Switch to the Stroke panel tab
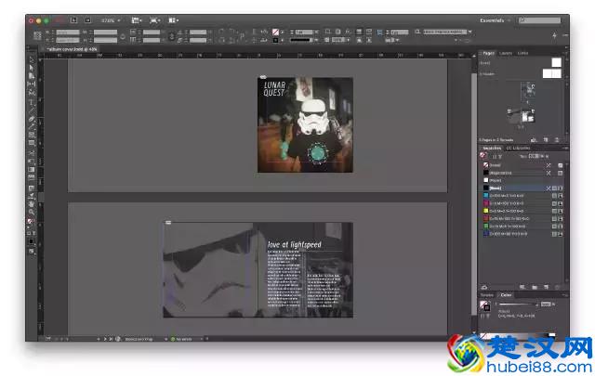This screenshot has height=376, width=595. pos(488,293)
